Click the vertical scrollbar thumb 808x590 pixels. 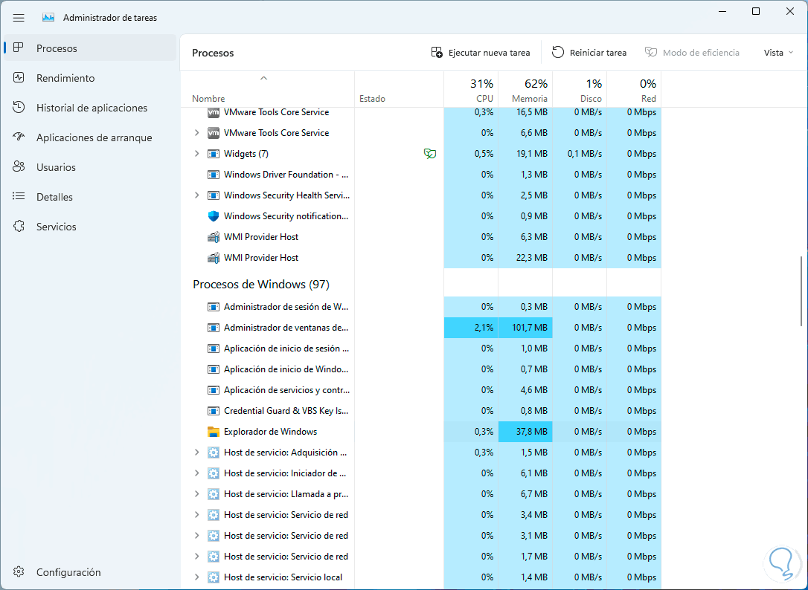tap(801, 290)
